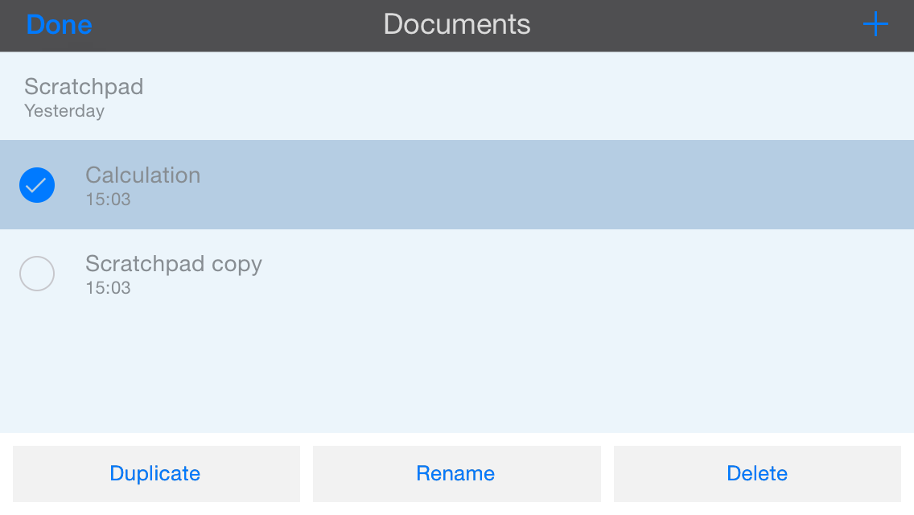Select the empty circle beside Scratchpad copy

point(37,274)
